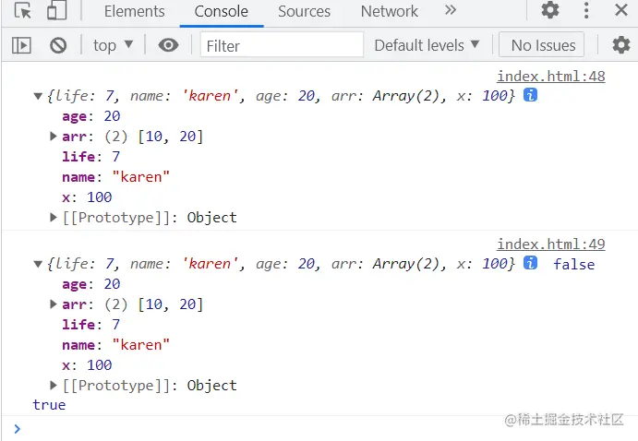Click life: 7 in second object
Viewport: 638px width, 441px height.
point(91,325)
